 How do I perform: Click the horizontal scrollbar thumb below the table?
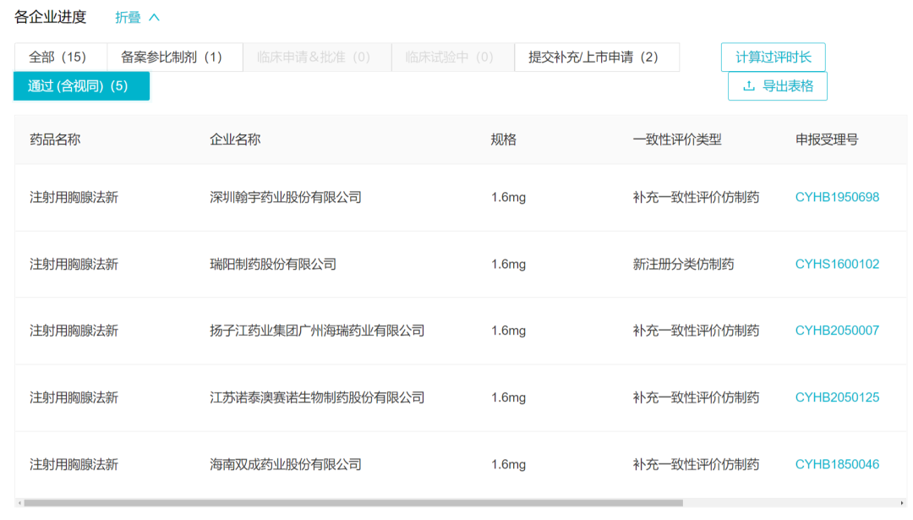pos(353,503)
